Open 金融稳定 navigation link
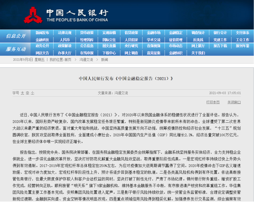This screenshot has width=254, height=202. coord(176,33)
